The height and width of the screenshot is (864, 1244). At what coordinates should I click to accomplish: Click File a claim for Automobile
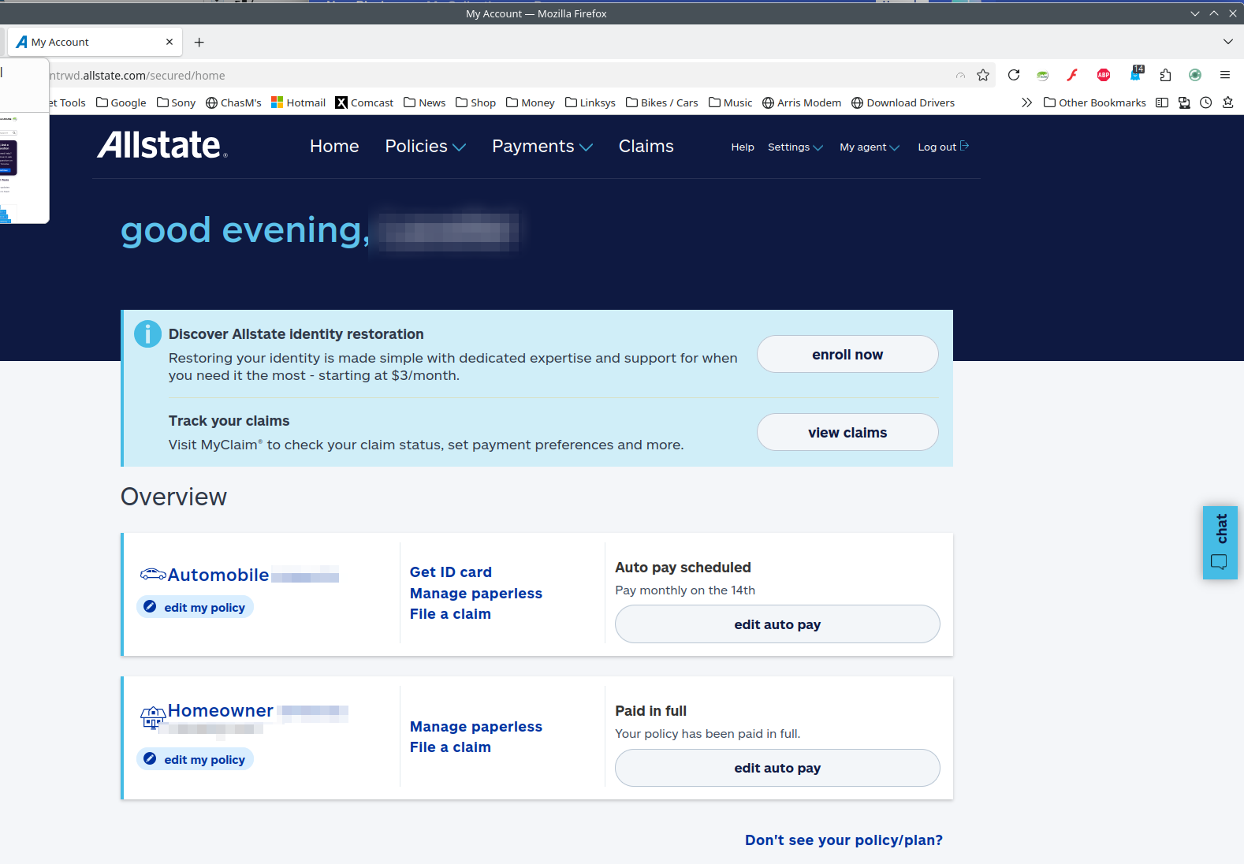click(450, 614)
